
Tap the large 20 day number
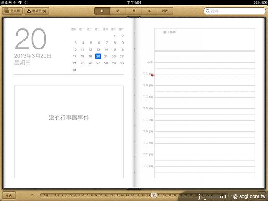[31, 39]
